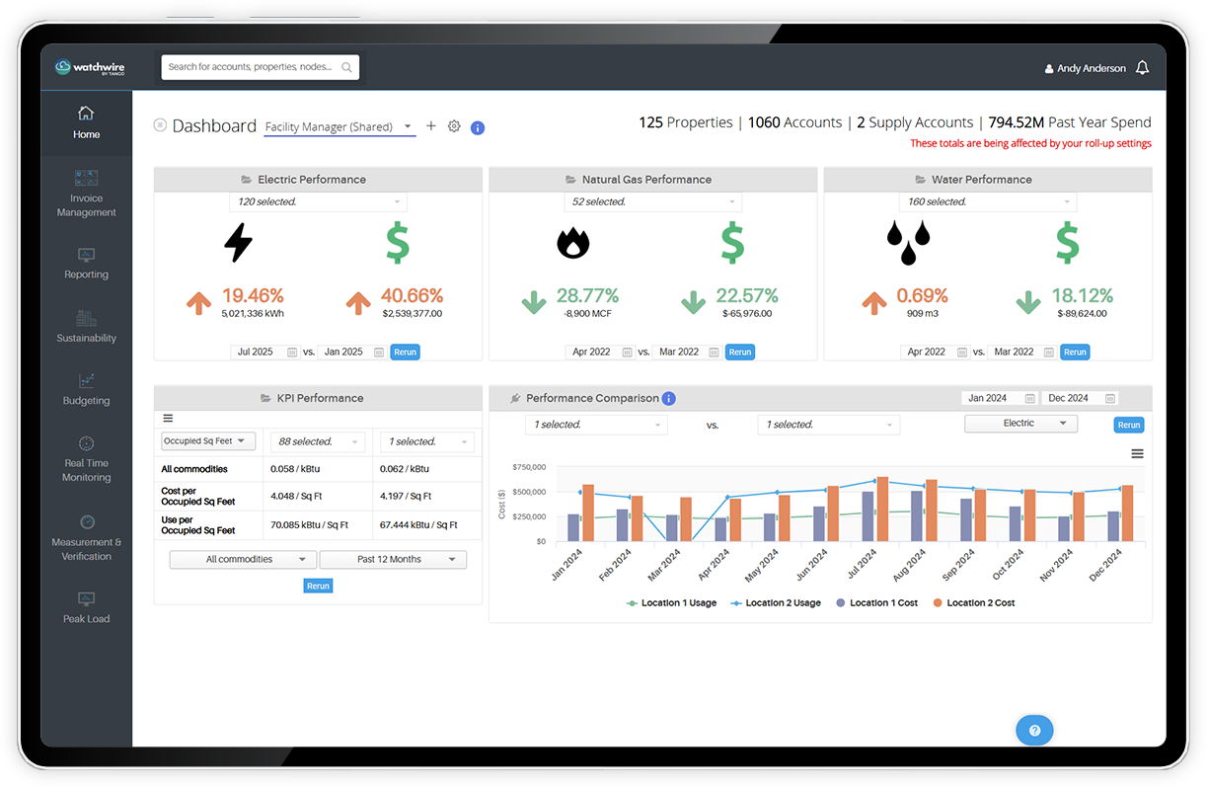Viewport: 1207px width, 787px height.
Task: Rerun the Electric Performance widget
Action: (x=405, y=353)
